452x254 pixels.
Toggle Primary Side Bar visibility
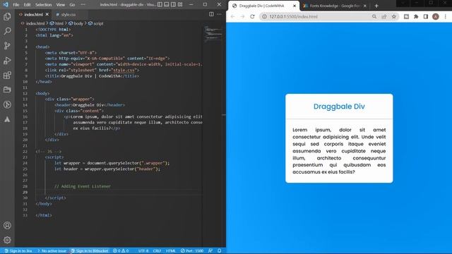pos(160,4)
